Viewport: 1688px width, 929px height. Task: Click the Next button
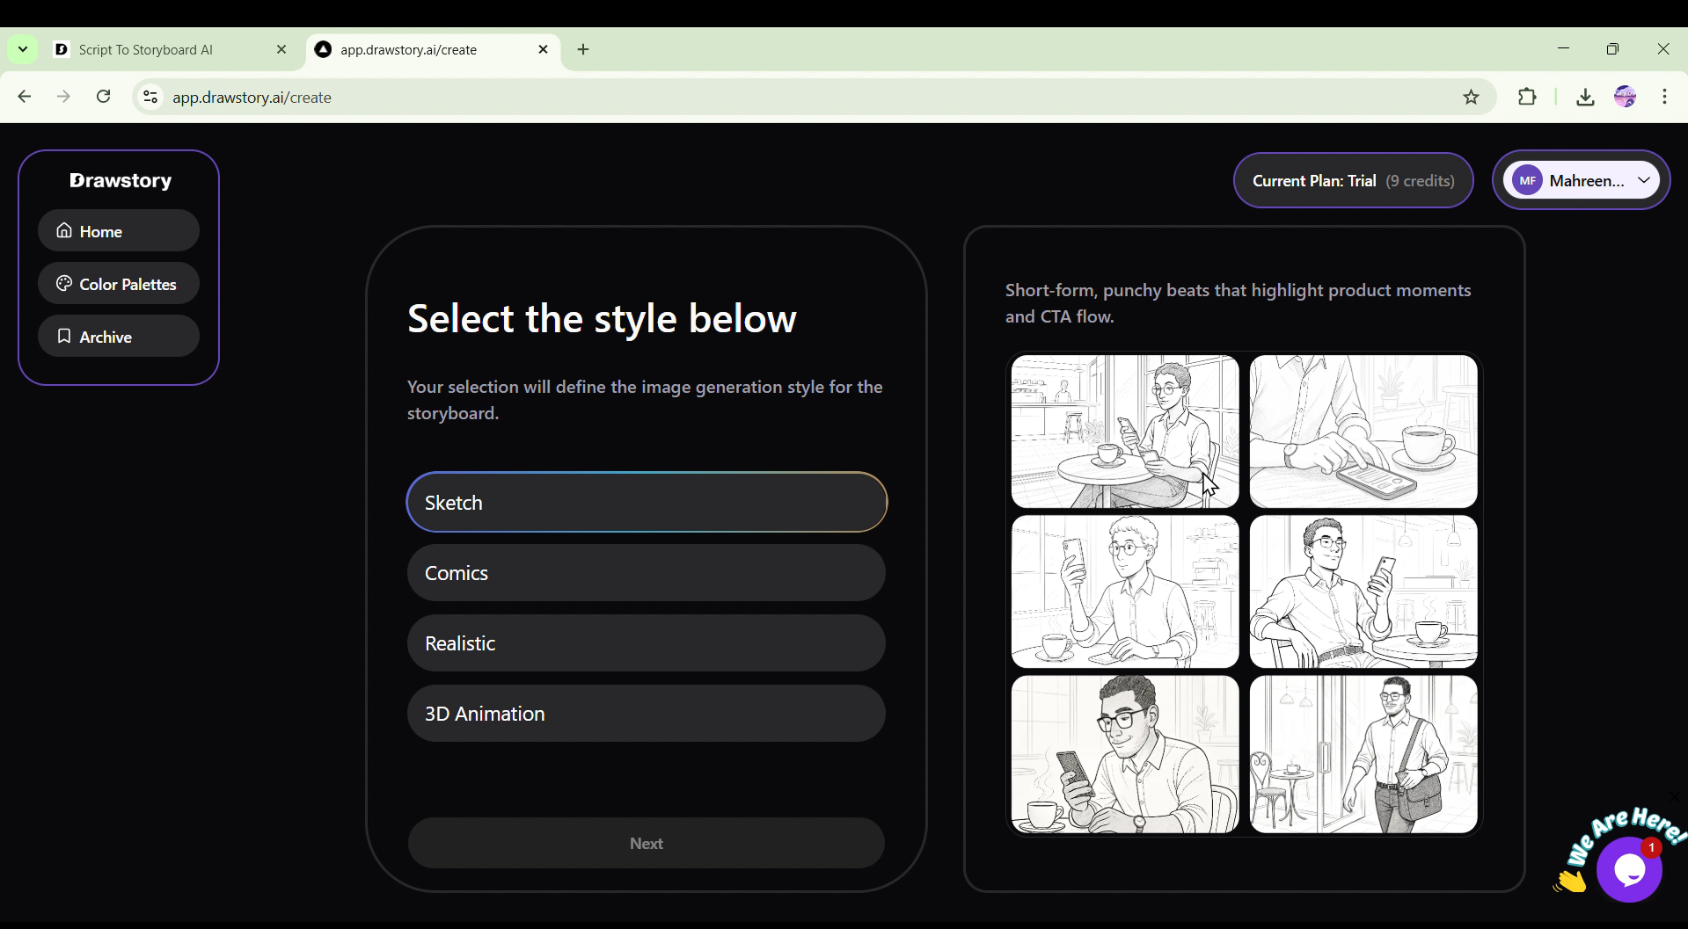(647, 844)
